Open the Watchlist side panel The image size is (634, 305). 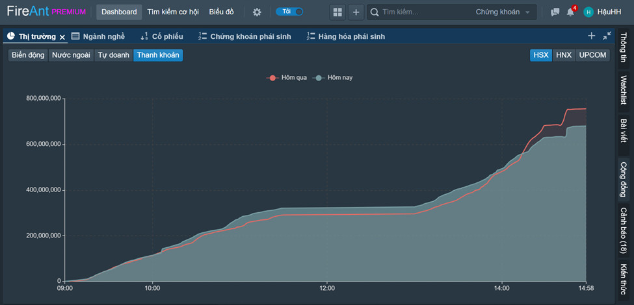623,90
